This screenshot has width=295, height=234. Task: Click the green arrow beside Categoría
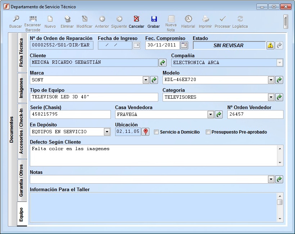tap(279, 97)
